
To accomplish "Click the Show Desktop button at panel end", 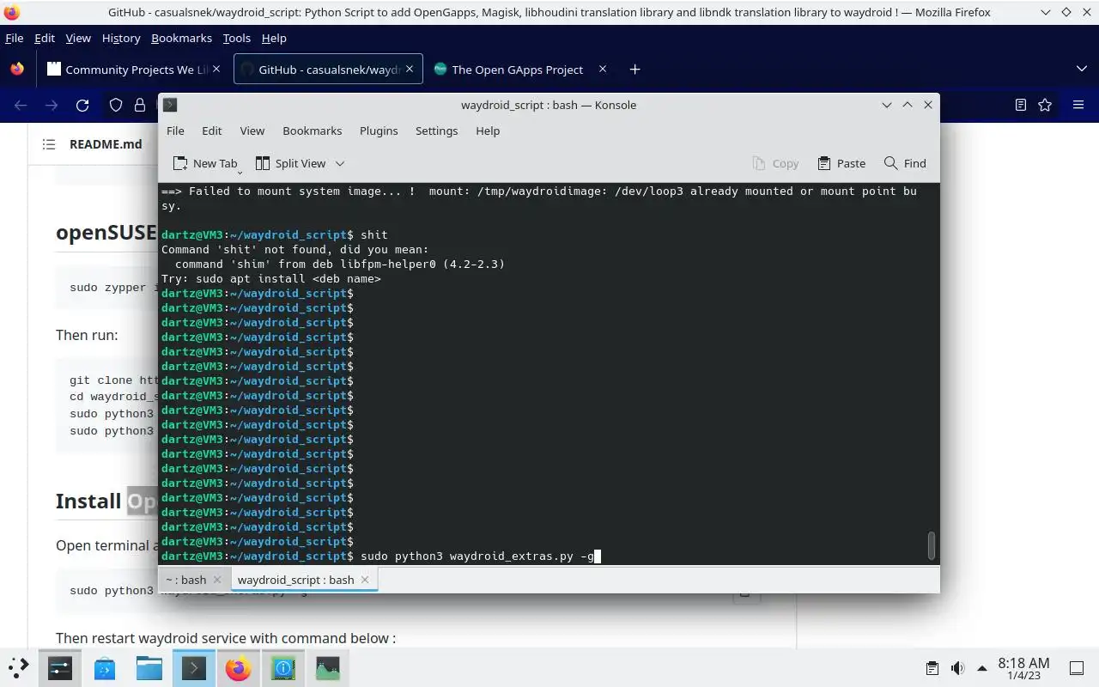I will click(1077, 668).
